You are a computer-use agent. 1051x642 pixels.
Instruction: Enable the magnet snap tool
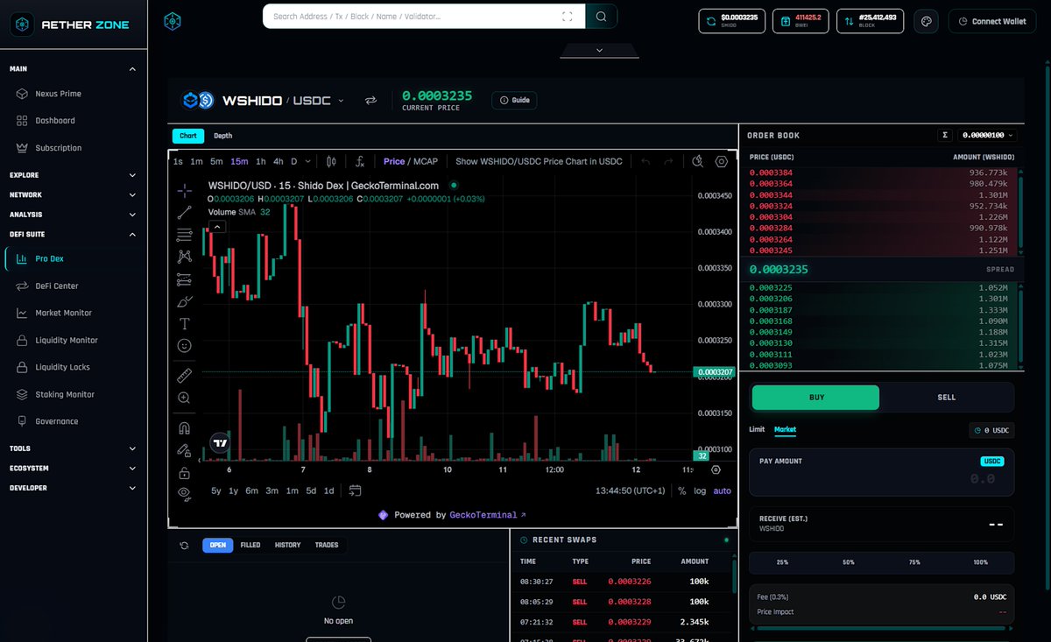coord(184,427)
